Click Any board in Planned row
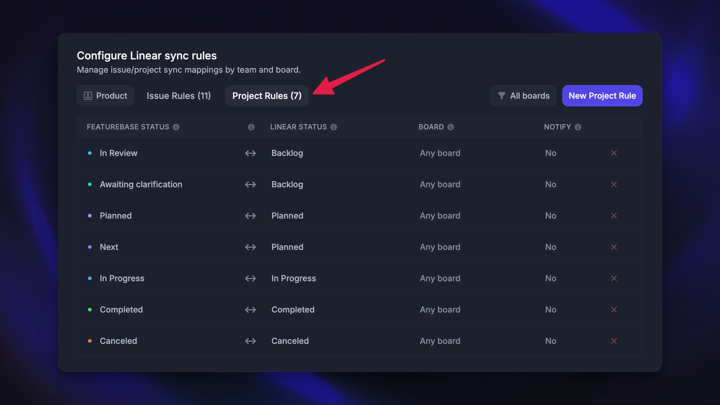The height and width of the screenshot is (405, 720). 440,216
